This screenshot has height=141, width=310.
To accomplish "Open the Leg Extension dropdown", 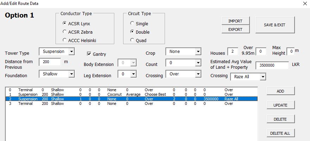I will click(x=133, y=74).
